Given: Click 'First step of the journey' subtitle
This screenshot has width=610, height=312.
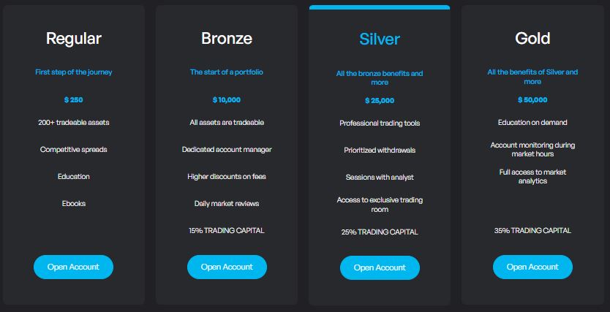Looking at the screenshot, I should 74,72.
